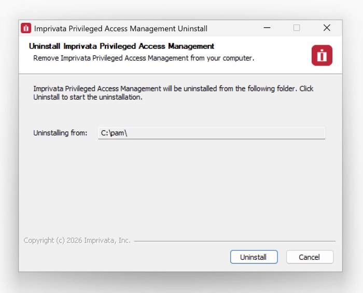Click the bold "Uninstall Imprivata Privileged Access Management" heading
This screenshot has width=363, height=293.
[121, 46]
